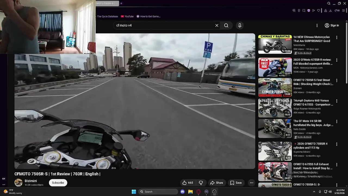
Task: Open menu for '2026 CFMOTO 750SR! 4 cylinders' video
Action: click(337, 144)
